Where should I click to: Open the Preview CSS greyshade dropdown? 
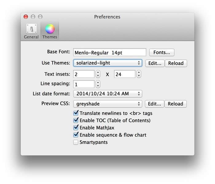point(107,104)
